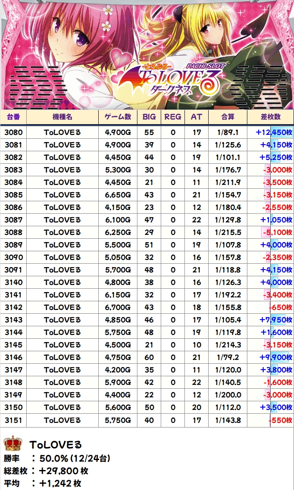Click the -1,600枚 difference value
The width and height of the screenshot is (294, 490).
click(278, 382)
